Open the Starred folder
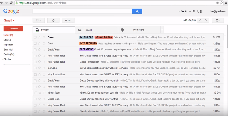Image resolution: width=228 pixels, height=116 pixels. point(7,40)
